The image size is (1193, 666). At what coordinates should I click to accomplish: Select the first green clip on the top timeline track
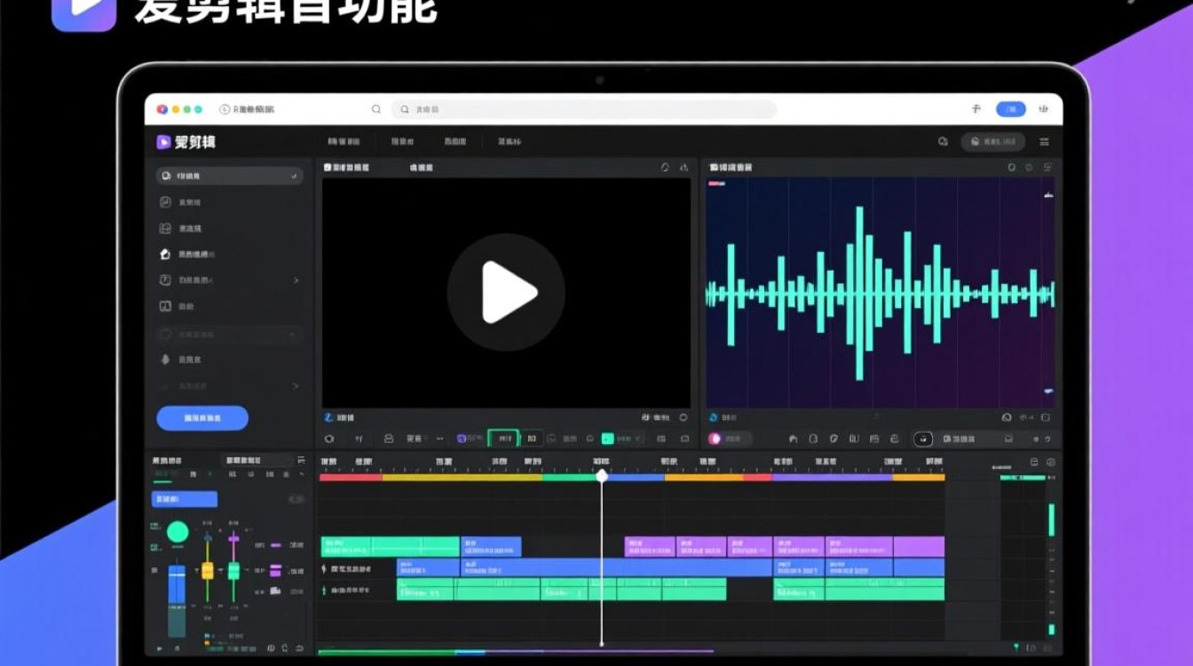(390, 546)
